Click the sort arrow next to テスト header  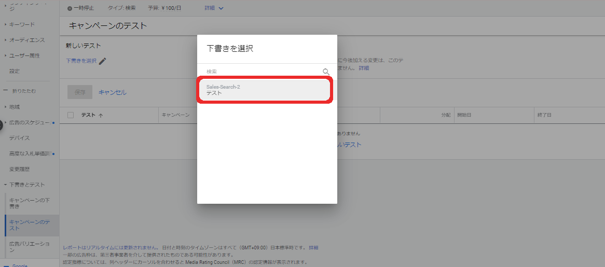click(x=101, y=115)
